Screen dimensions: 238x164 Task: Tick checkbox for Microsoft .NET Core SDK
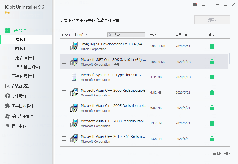click(x=64, y=62)
